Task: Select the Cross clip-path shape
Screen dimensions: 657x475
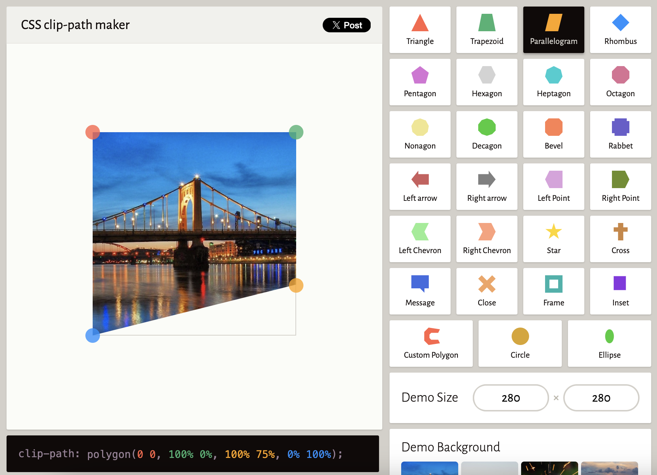Action: [x=620, y=239]
